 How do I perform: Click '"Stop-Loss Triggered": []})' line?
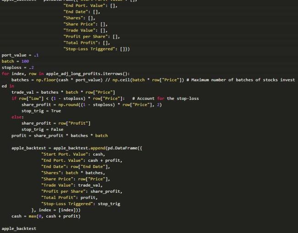(x=97, y=49)
